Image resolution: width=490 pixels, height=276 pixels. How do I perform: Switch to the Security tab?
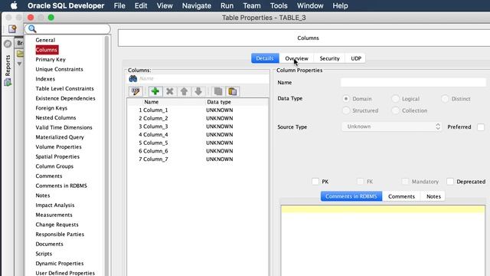[329, 58]
